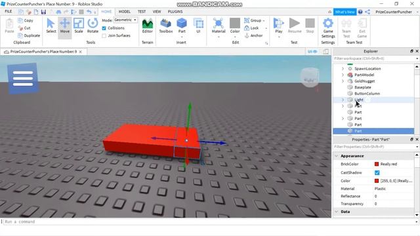This screenshot has height=236, width=420.
Task: Cut the selected part
Action: click(24, 28)
